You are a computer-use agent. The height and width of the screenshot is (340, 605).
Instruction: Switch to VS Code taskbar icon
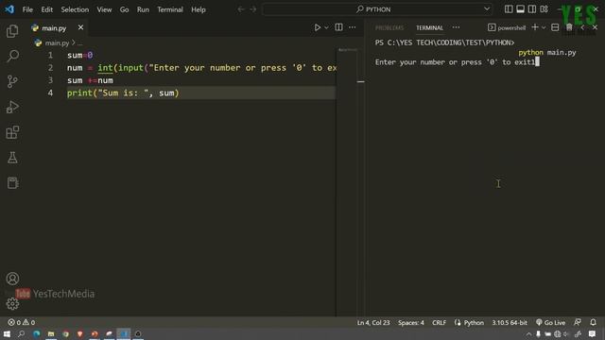[124, 333]
